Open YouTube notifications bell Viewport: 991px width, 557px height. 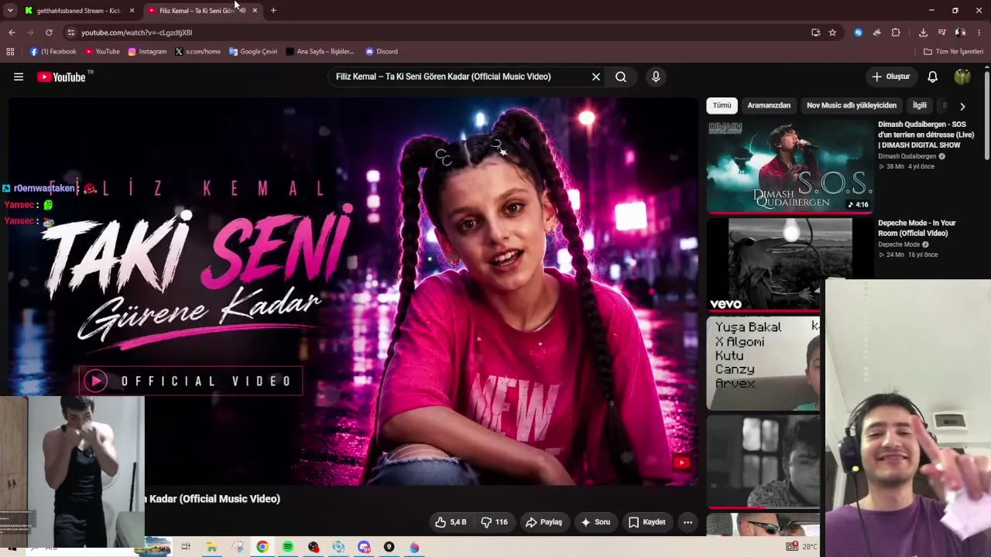click(933, 77)
